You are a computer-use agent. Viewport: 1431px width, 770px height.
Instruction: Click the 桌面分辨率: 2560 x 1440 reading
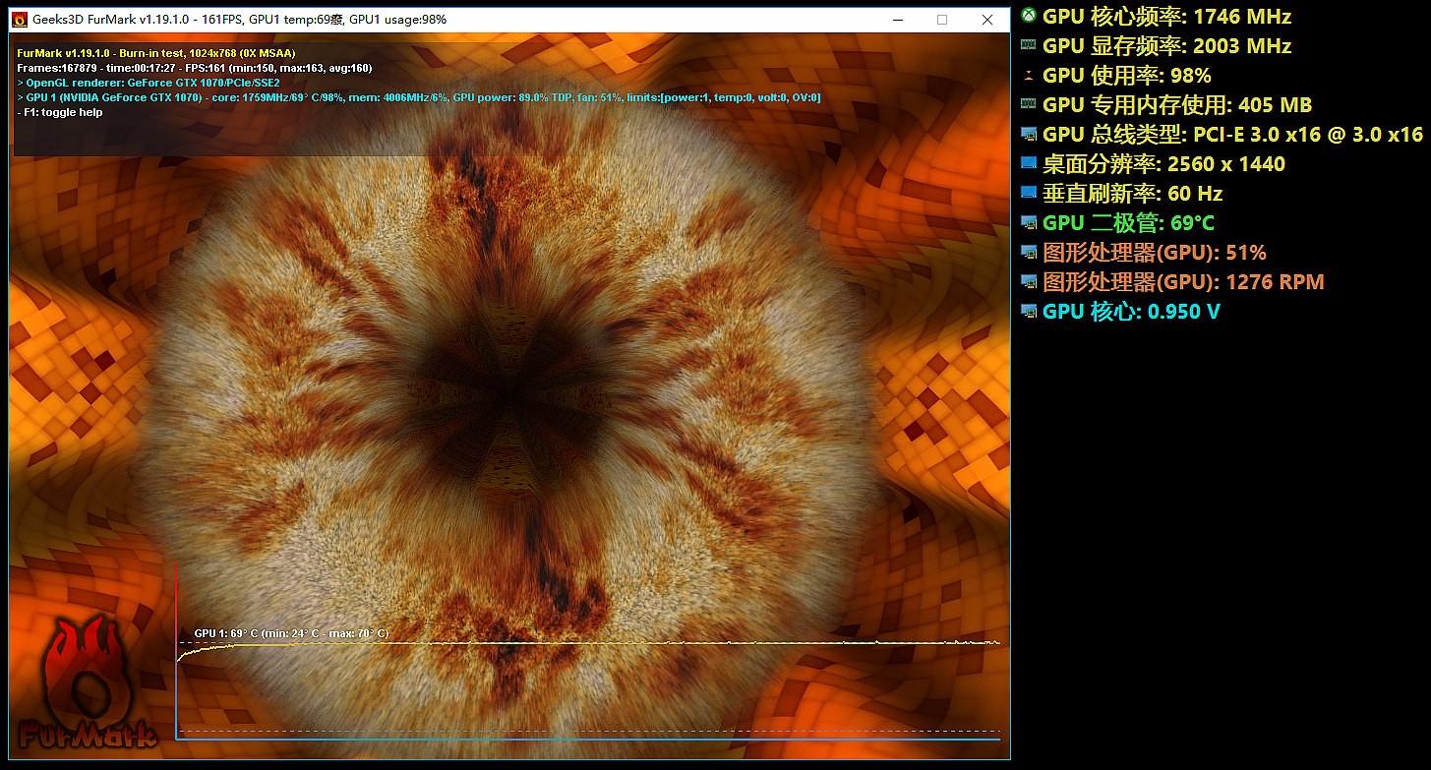point(1164,163)
